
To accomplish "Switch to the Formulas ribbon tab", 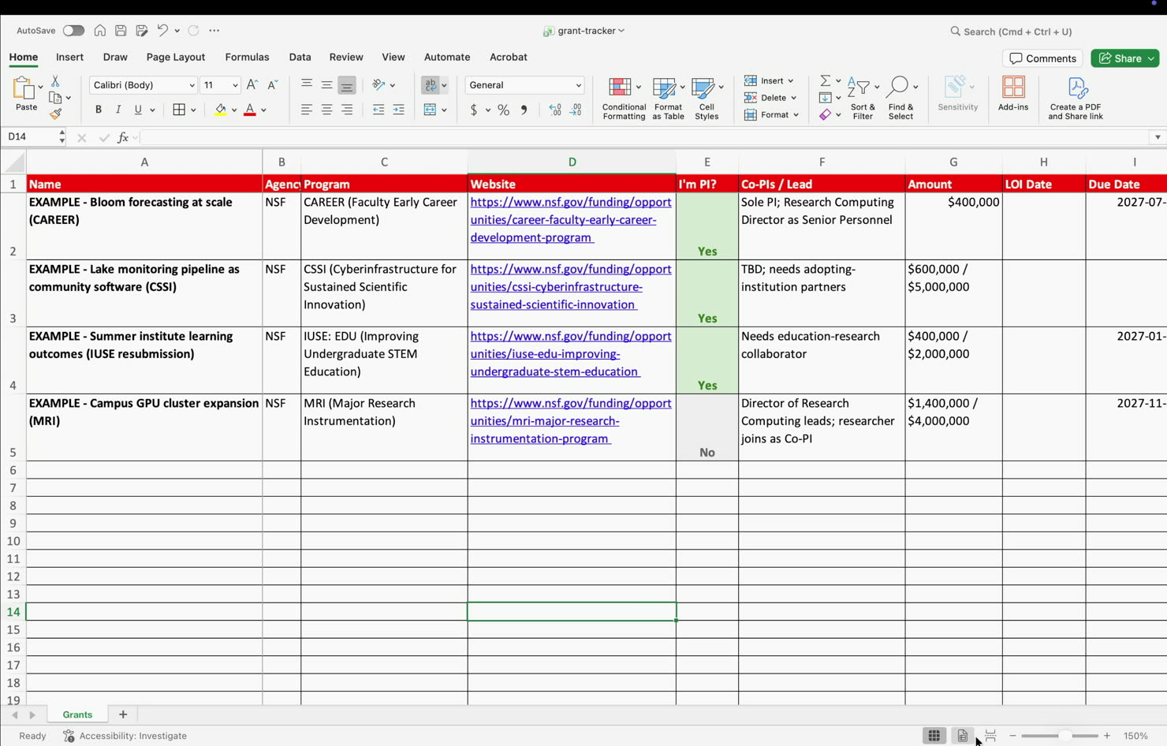I will click(247, 57).
